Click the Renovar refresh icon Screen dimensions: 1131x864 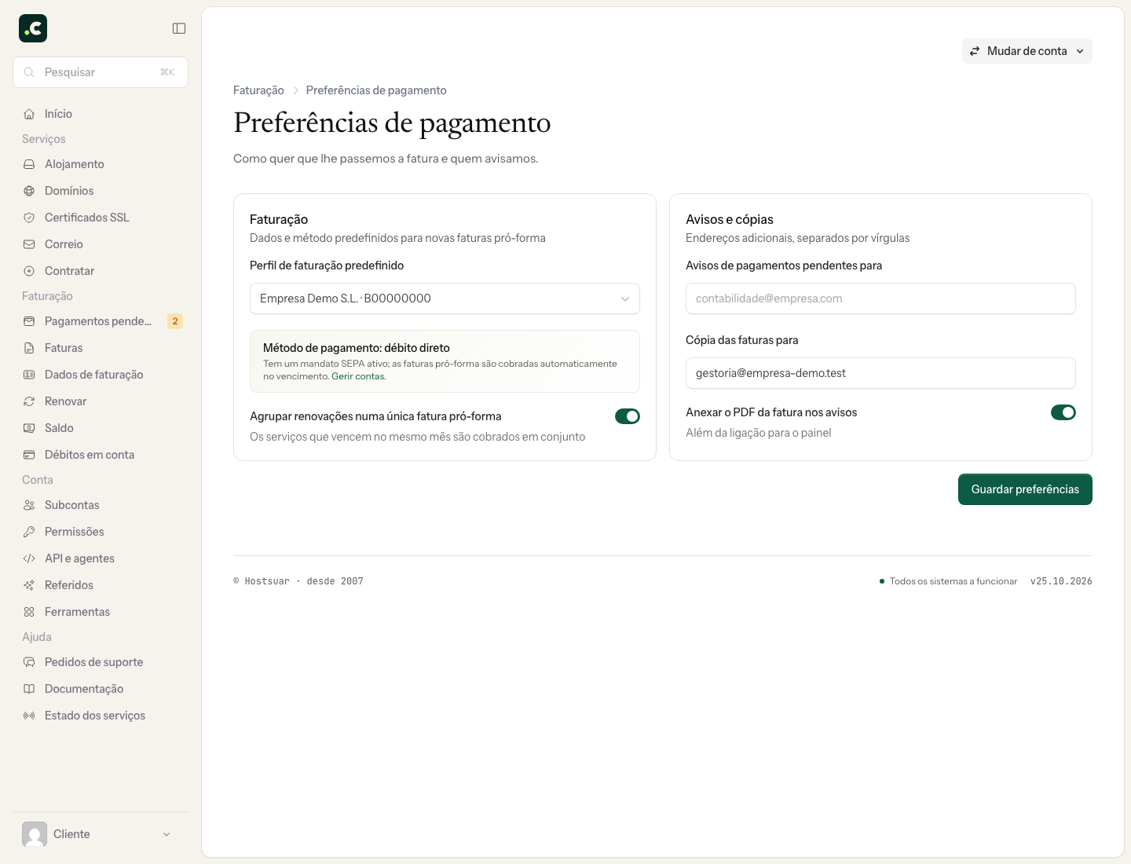[x=29, y=401]
